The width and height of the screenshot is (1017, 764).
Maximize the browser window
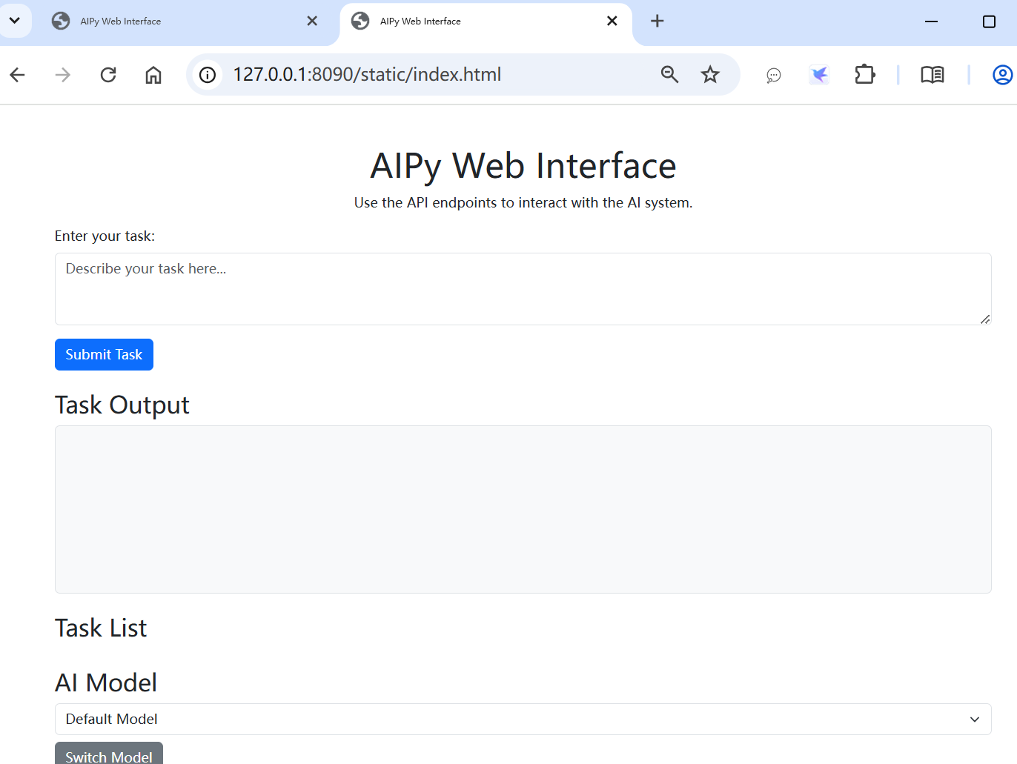point(989,21)
